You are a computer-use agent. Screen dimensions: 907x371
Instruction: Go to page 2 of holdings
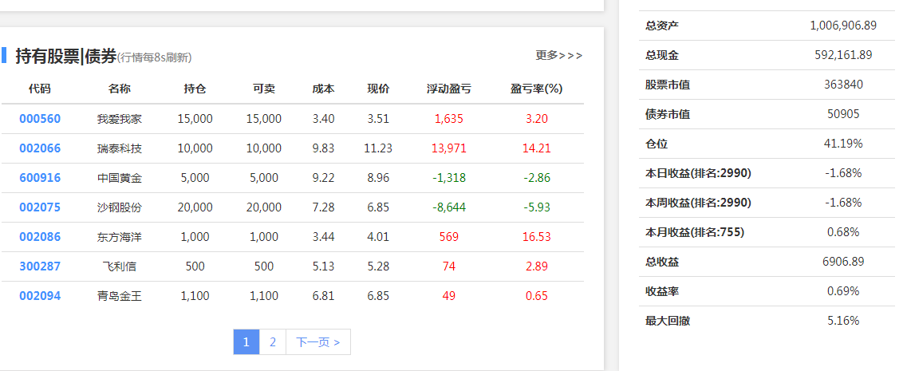[273, 342]
